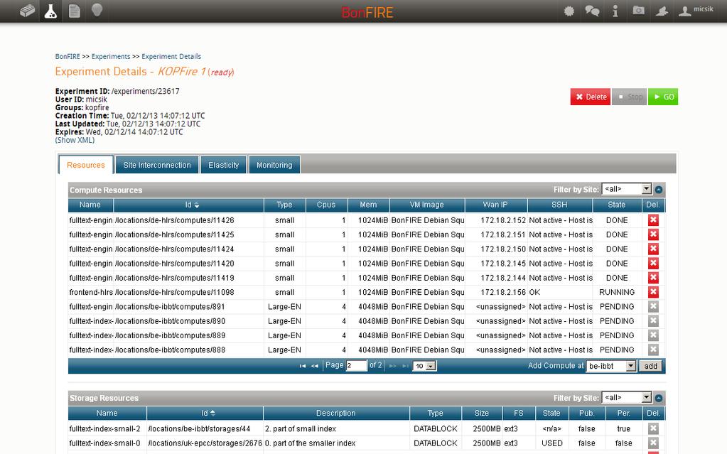Click the Storage Resources Description column header

point(336,414)
